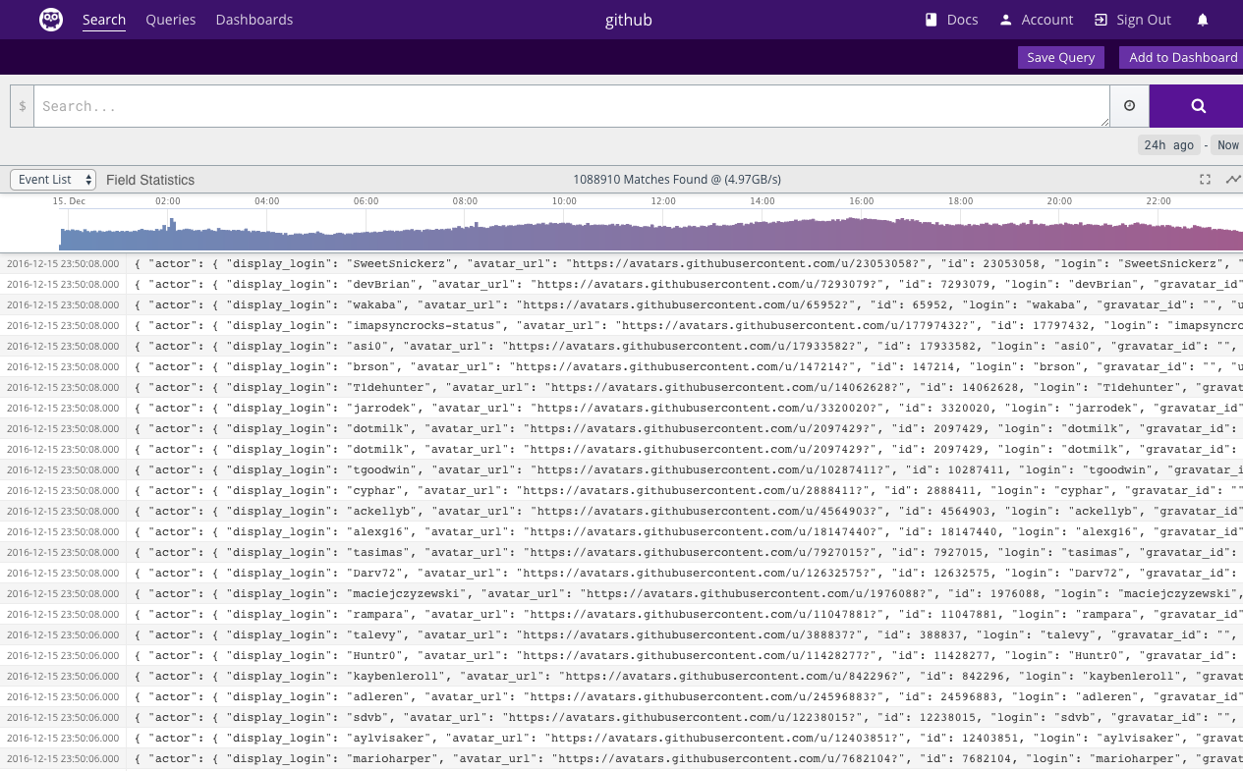The height and width of the screenshot is (771, 1243).
Task: Select the maciejczyzewski event row
Action: click(621, 593)
